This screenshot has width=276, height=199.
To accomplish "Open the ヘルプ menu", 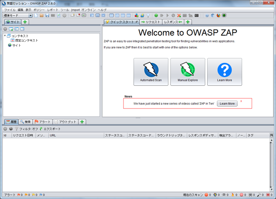I will [x=102, y=10].
